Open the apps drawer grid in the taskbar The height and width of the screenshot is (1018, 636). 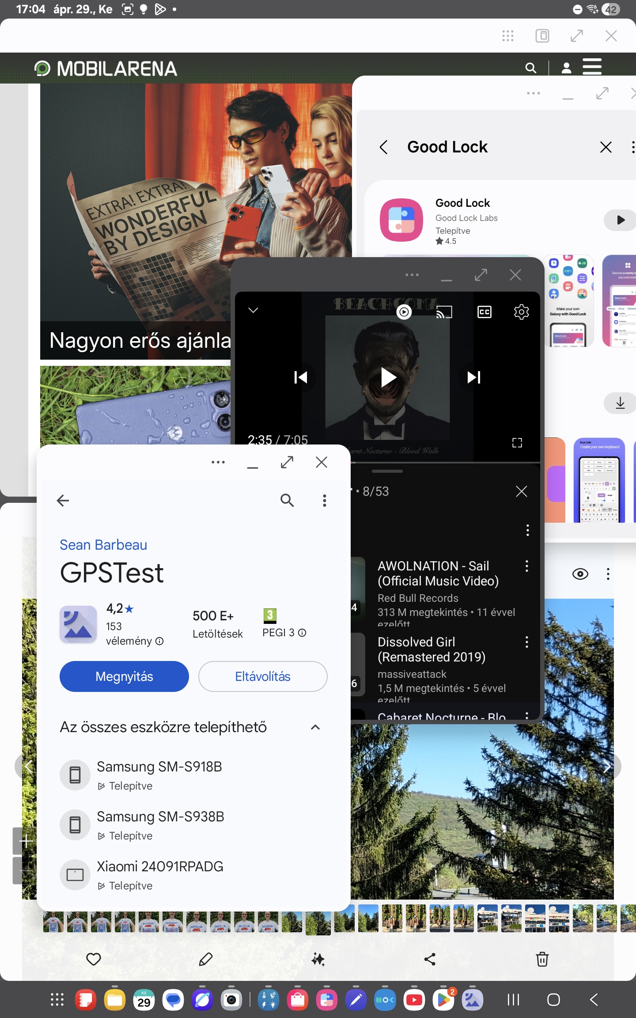(57, 999)
